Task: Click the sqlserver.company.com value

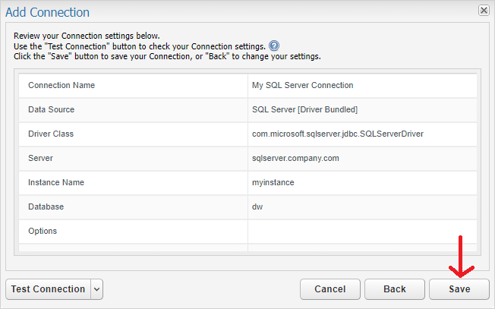Action: coord(295,158)
